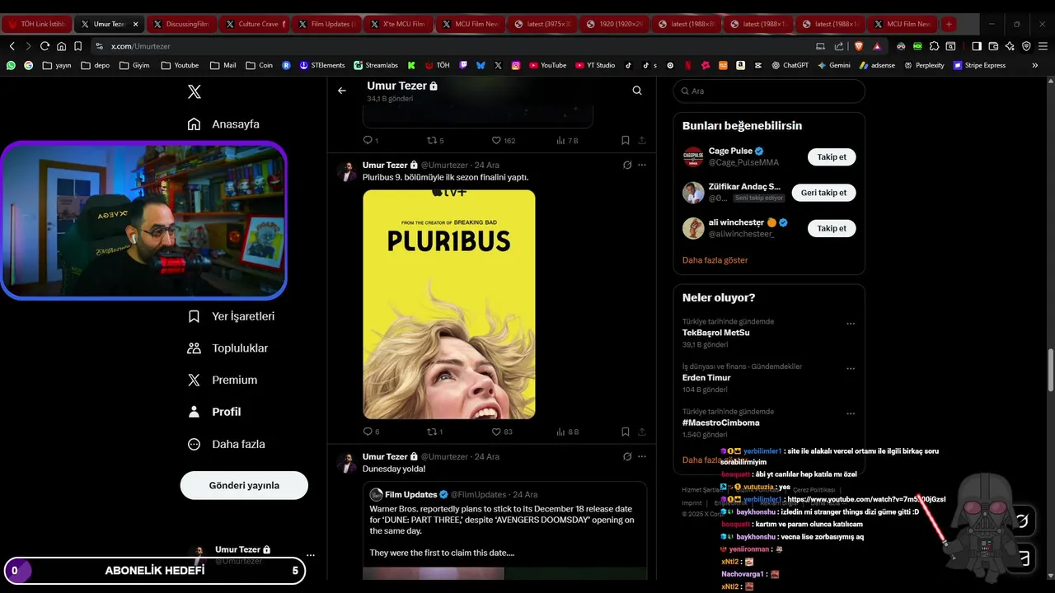
Task: View analytics of the Pluribus post
Action: 568,432
